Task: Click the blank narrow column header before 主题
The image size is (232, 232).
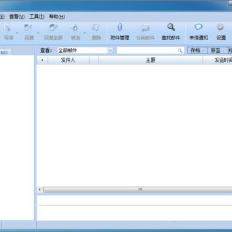Action: (93, 60)
